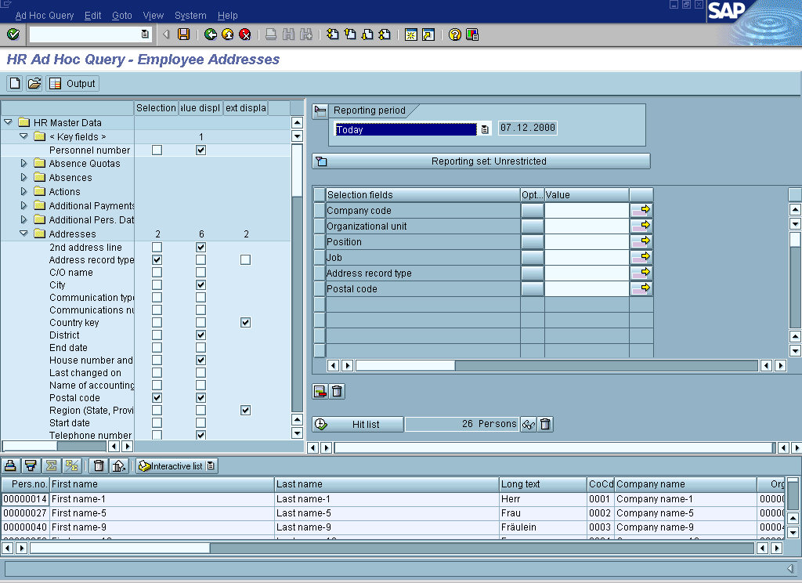Click the trash icon below selection fields
The image size is (802, 583).
[337, 392]
